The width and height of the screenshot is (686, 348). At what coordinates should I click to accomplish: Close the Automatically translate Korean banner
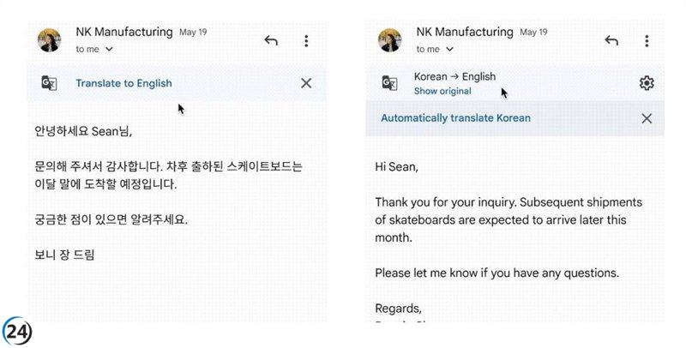click(x=647, y=118)
